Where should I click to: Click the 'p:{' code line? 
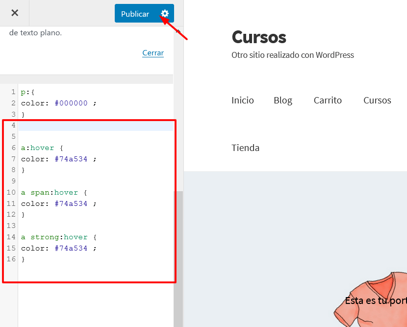coord(27,92)
